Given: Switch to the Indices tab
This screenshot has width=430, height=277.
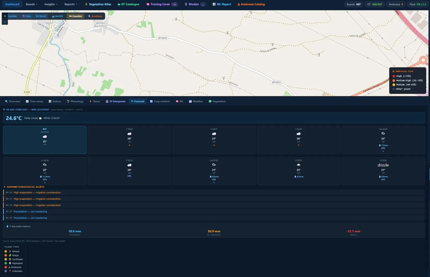Looking at the screenshot, I should [x=55, y=101].
